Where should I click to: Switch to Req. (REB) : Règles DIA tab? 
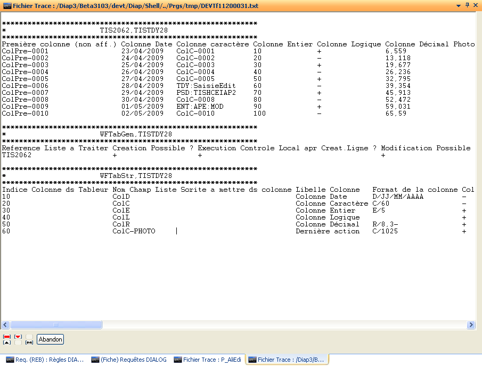[44, 360]
